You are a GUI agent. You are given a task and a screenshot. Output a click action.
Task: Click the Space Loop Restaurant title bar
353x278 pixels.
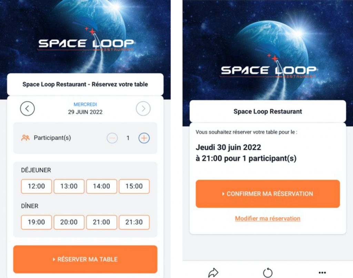coord(268,111)
